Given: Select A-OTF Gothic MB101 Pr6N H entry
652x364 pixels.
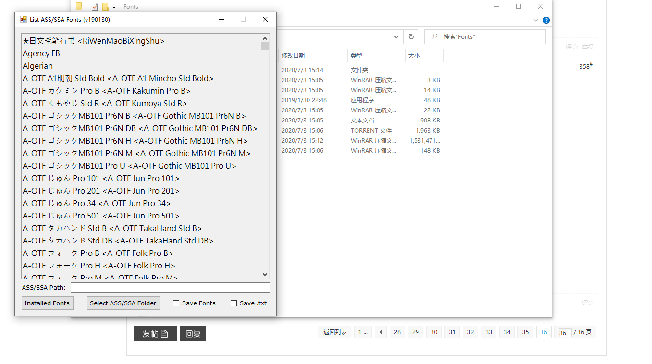Looking at the screenshot, I should tap(135, 141).
